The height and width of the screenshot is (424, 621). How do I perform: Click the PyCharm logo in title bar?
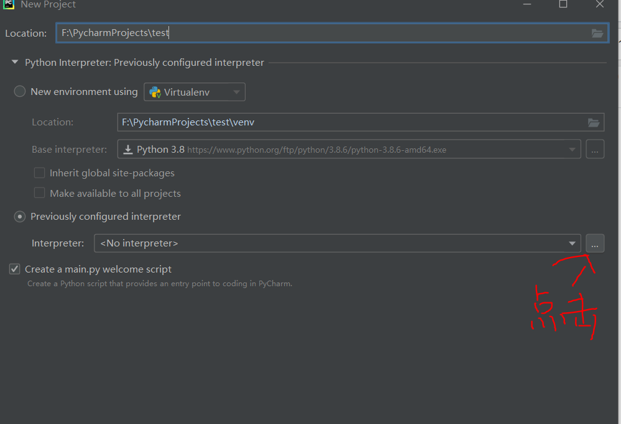8,4
